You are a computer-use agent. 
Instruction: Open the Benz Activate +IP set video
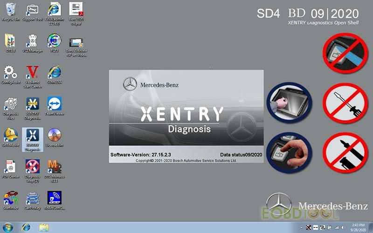coord(76,47)
